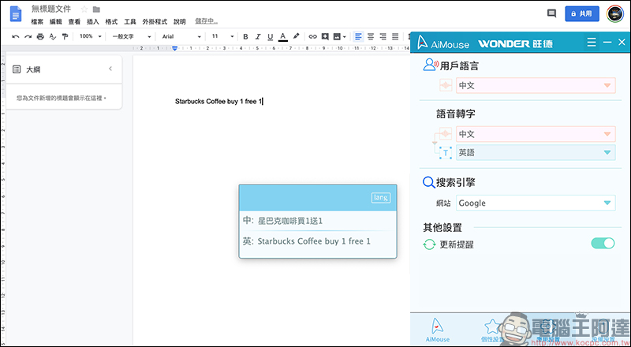Open the 檔案 menu
The height and width of the screenshot is (347, 631).
click(38, 22)
